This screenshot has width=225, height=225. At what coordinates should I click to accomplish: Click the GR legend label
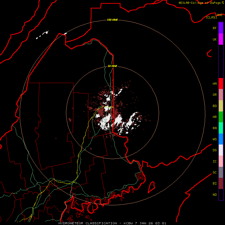point(214,95)
